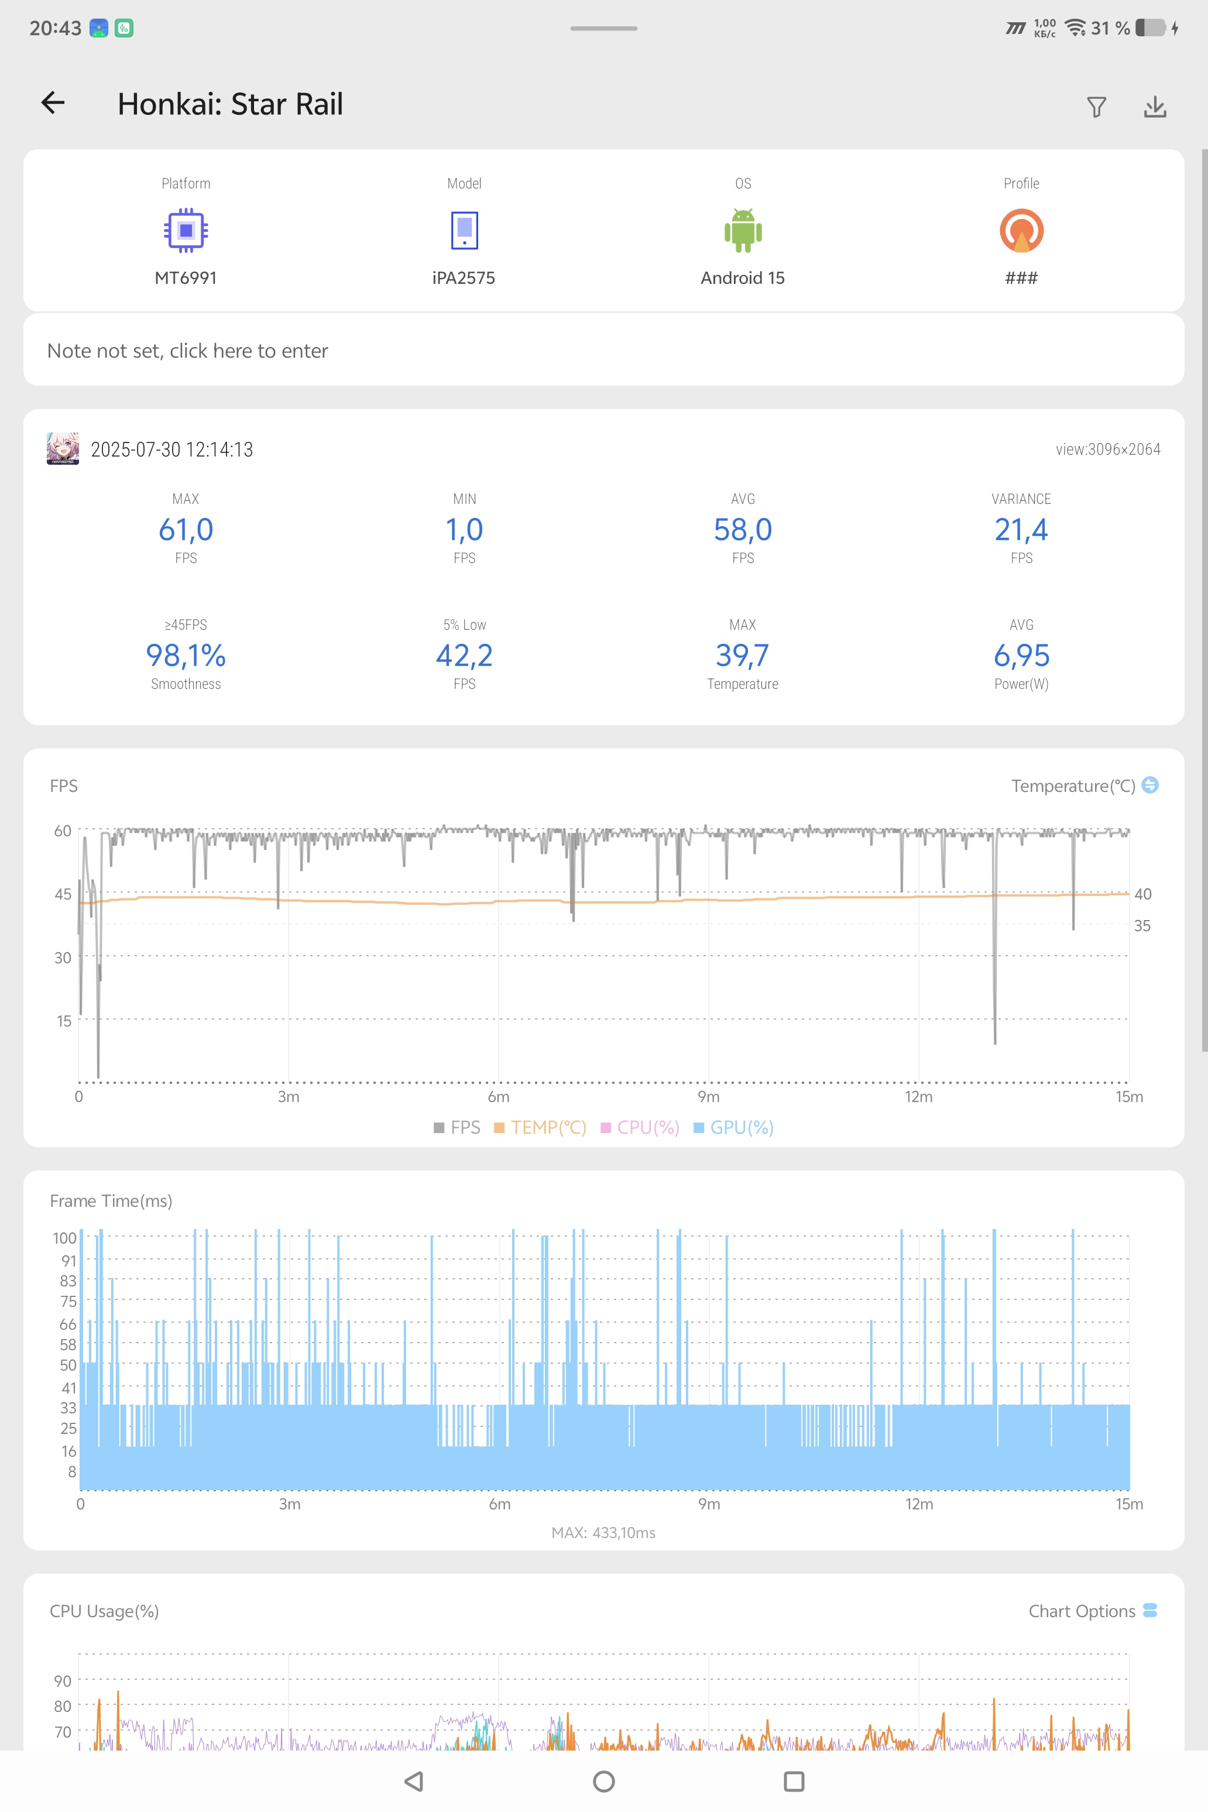Viewport: 1208px width, 1812px height.
Task: Tap the Frame Time(ms) chart heading
Action: pyautogui.click(x=111, y=1200)
